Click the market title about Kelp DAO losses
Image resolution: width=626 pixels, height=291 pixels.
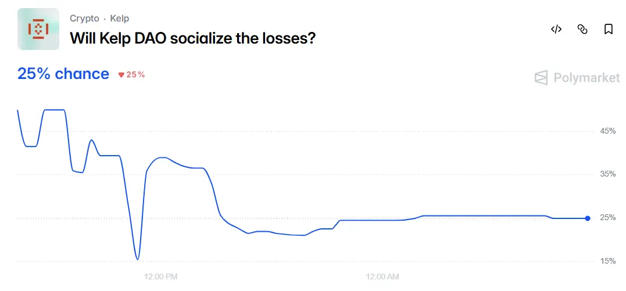(193, 38)
